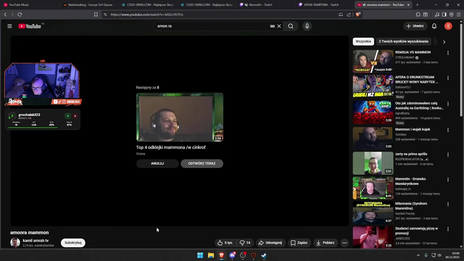This screenshot has height=261, width=464.
Task: Switch to the YouTube Music tab
Action: point(29,5)
